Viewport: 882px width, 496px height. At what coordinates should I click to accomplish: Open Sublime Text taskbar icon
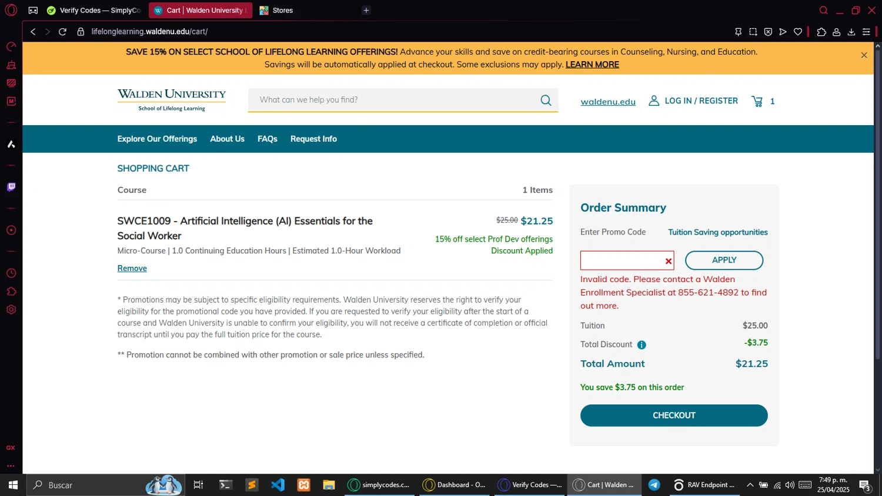252,485
